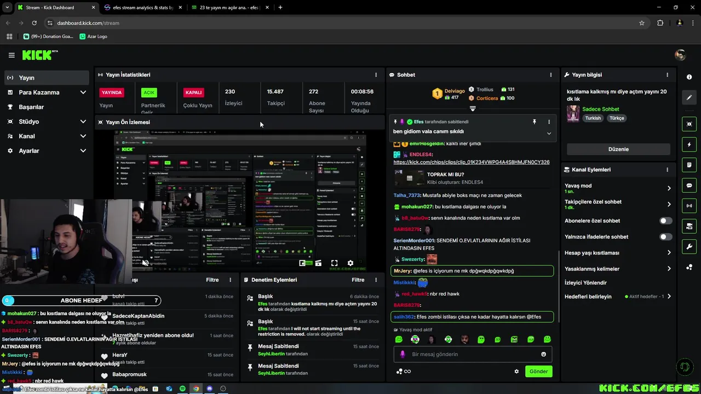Click the Düzenle button

(618, 149)
